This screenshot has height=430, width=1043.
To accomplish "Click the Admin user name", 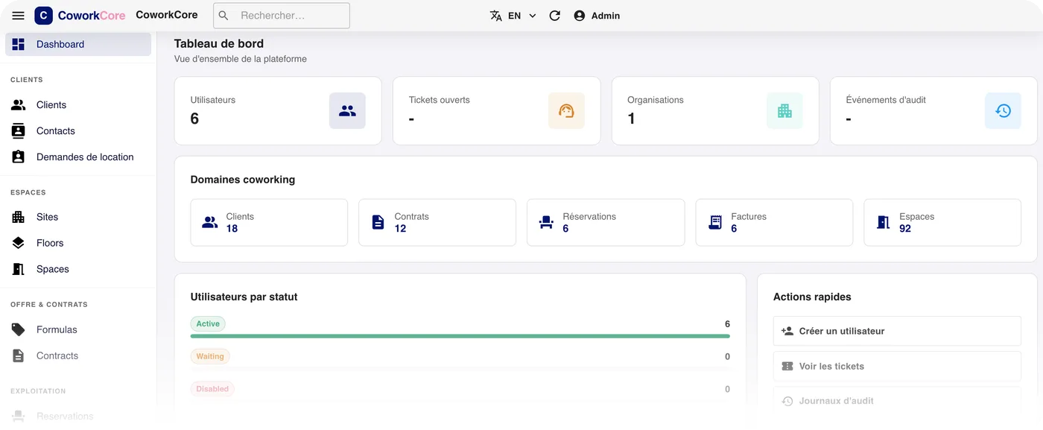I will pyautogui.click(x=606, y=16).
